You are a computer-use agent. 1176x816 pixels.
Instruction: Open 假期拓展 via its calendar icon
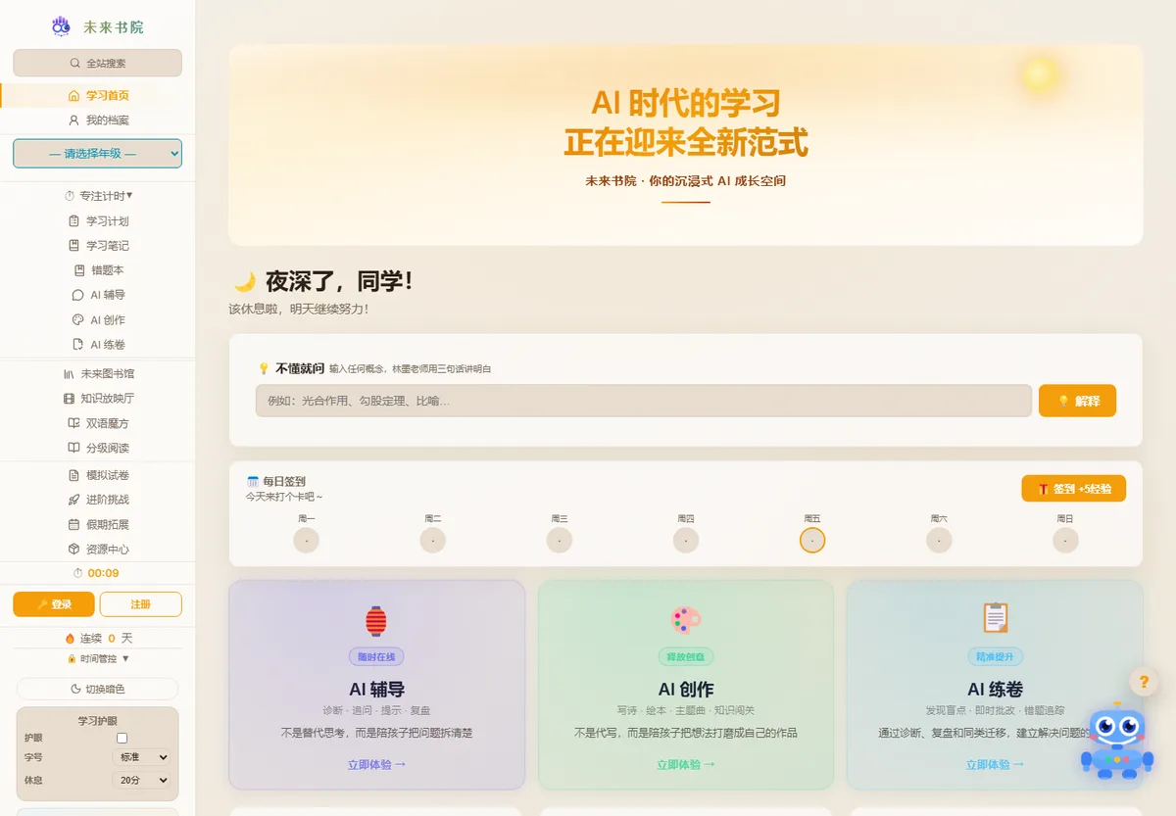[73, 525]
